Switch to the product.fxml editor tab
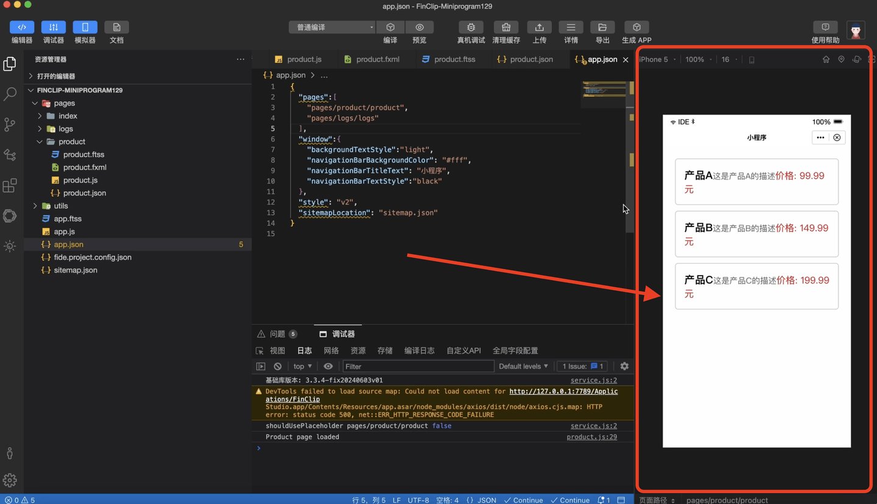 click(x=372, y=59)
